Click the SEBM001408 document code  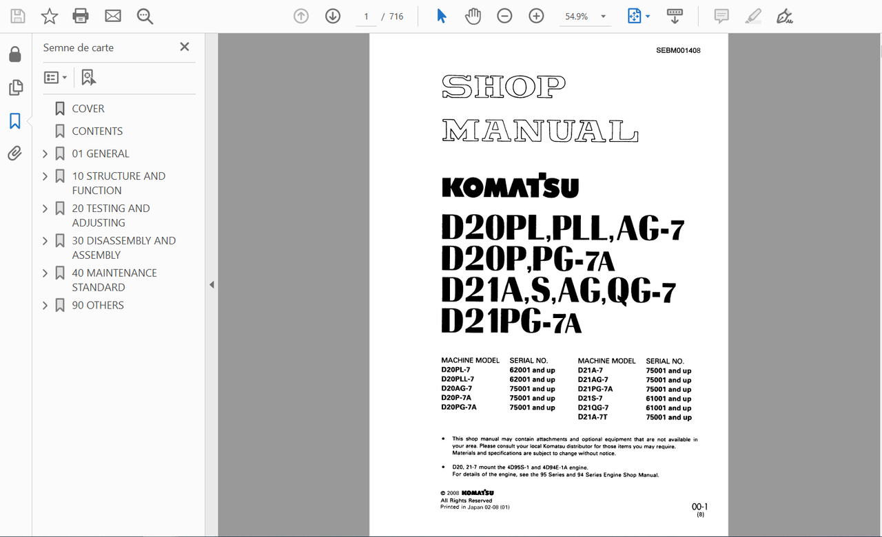679,50
